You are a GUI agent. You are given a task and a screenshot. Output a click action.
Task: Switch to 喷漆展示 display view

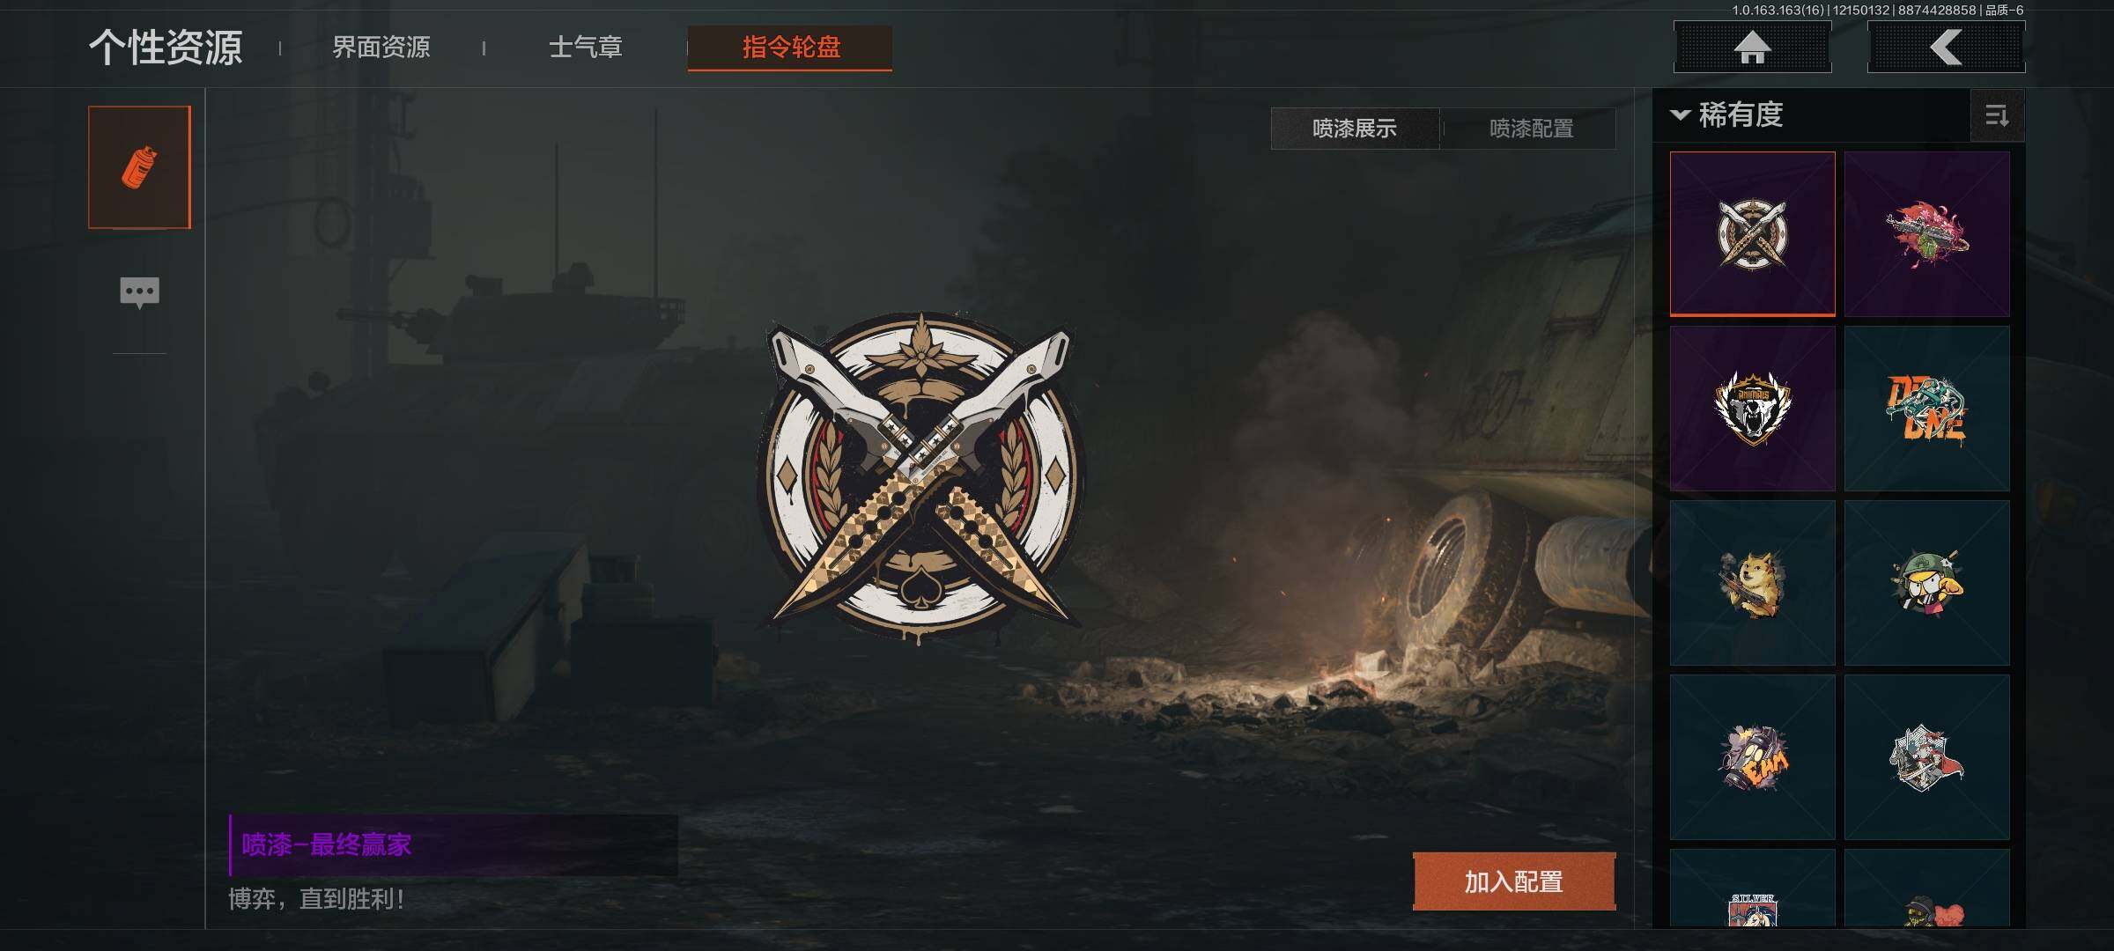1355,129
